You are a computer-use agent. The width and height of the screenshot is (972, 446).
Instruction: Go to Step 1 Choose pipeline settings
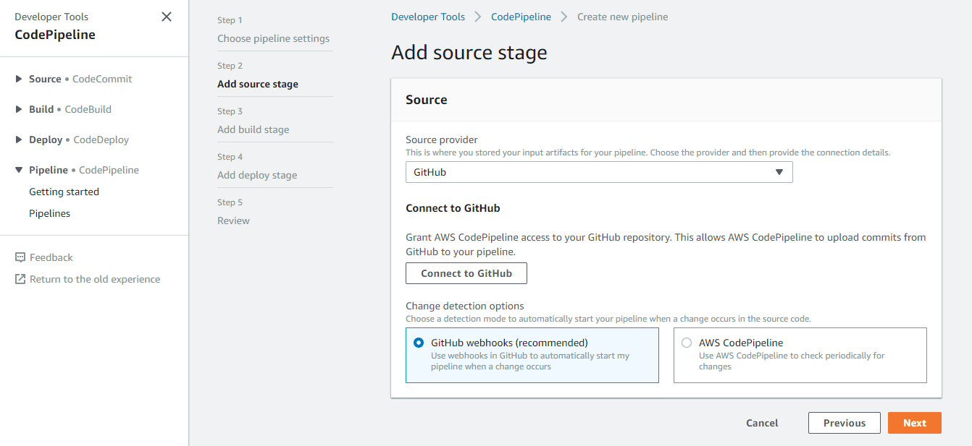tap(273, 38)
